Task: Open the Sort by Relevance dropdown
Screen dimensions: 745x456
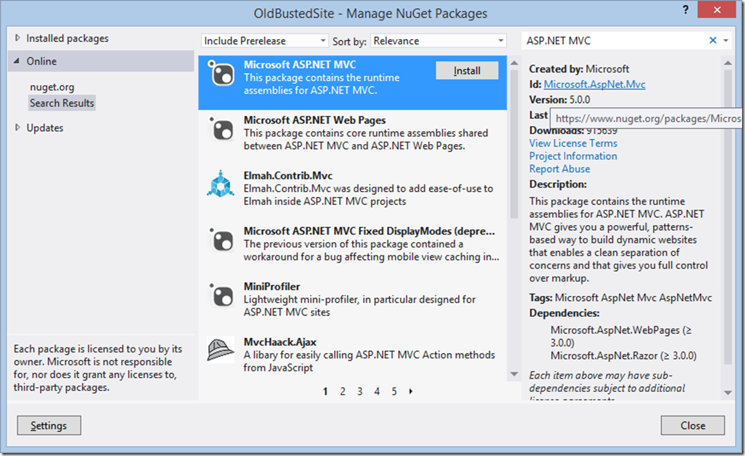Action: tap(438, 41)
